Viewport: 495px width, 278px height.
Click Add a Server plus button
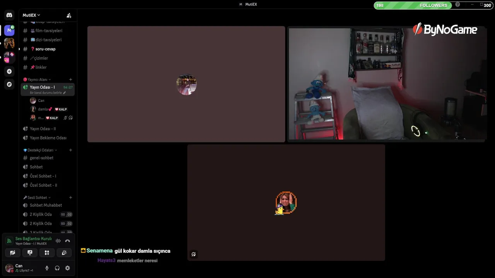click(9, 71)
